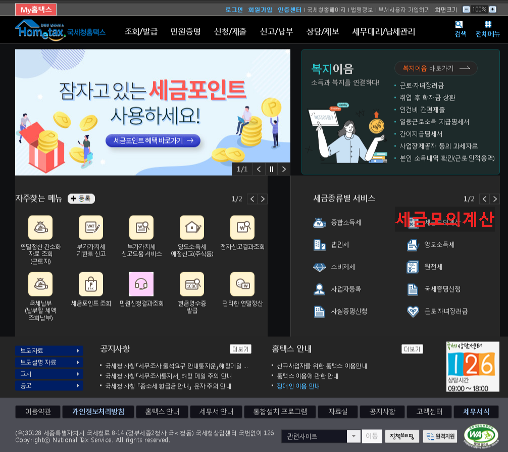
Task: Click 더보기 next to 홈택스 안내
Action: coord(412,349)
